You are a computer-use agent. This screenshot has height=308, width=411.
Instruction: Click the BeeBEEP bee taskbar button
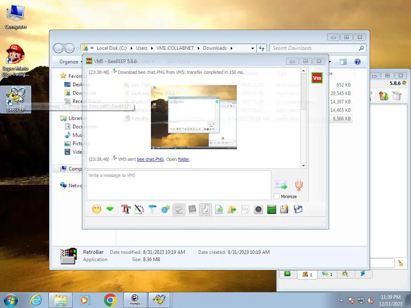(160, 300)
